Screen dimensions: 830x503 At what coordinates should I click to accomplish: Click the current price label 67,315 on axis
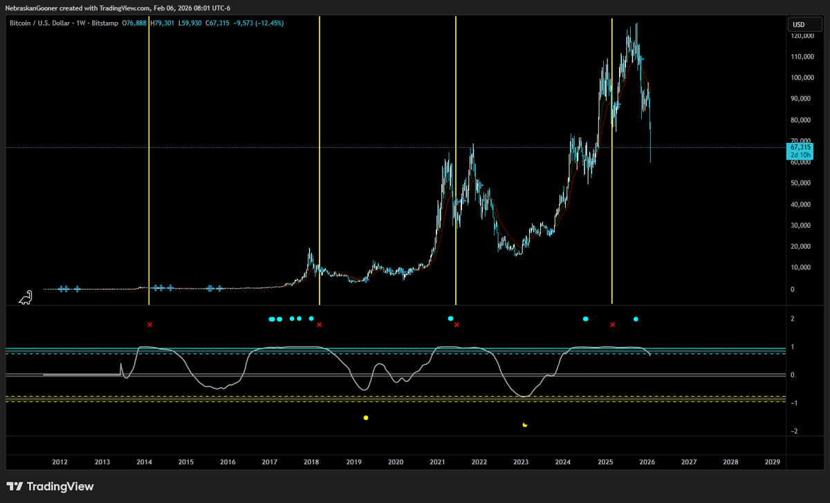pyautogui.click(x=799, y=147)
